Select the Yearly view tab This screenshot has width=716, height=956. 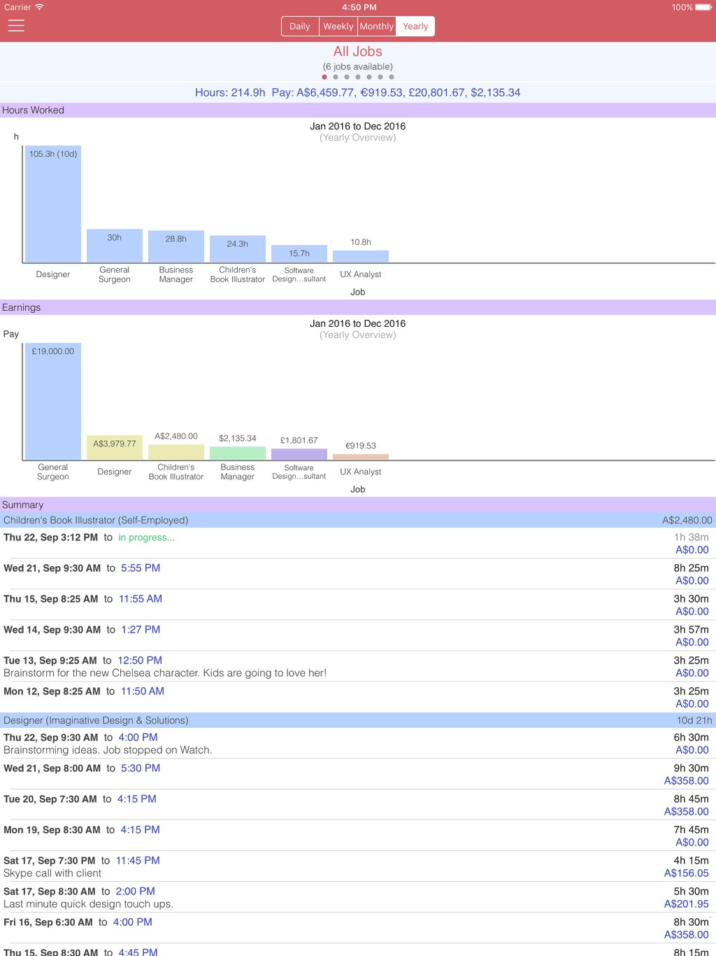415,27
